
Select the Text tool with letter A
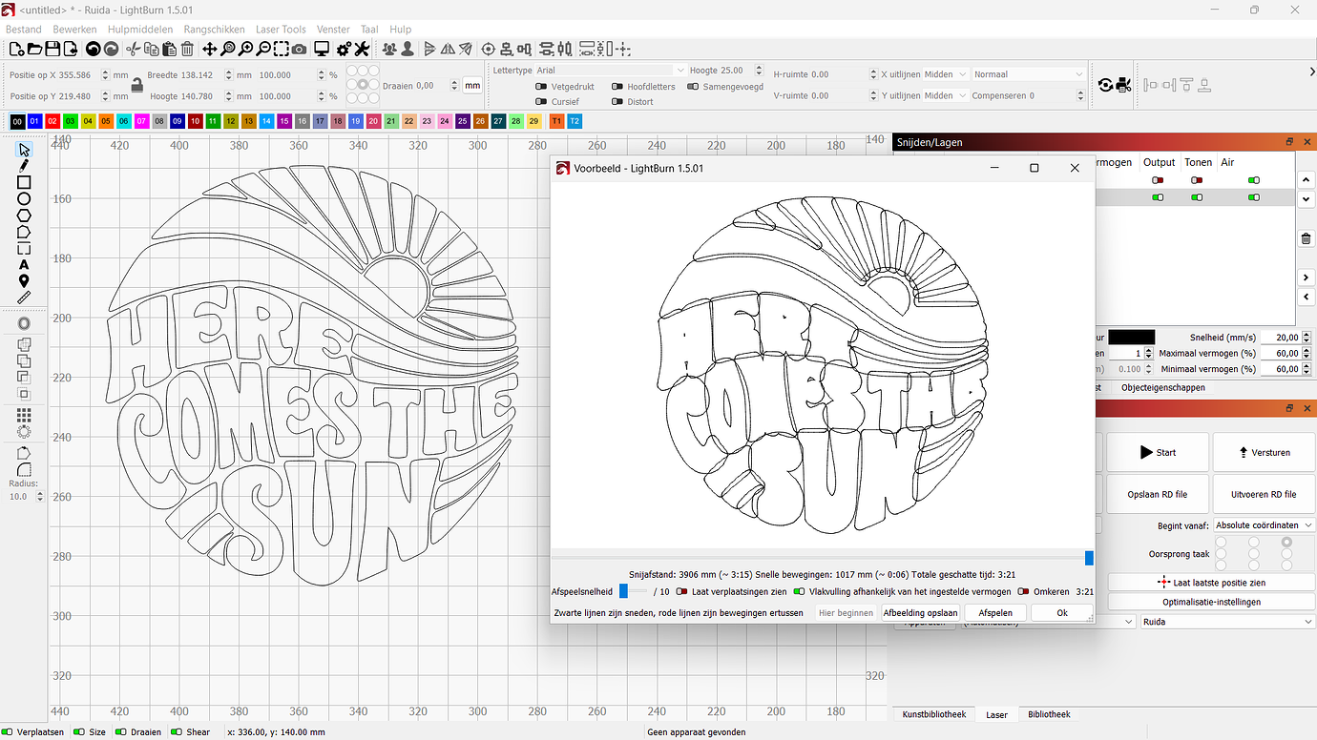tap(24, 264)
